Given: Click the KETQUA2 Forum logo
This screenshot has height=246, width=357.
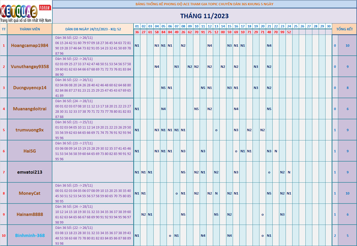Looking at the screenshot, I should pos(26,12).
